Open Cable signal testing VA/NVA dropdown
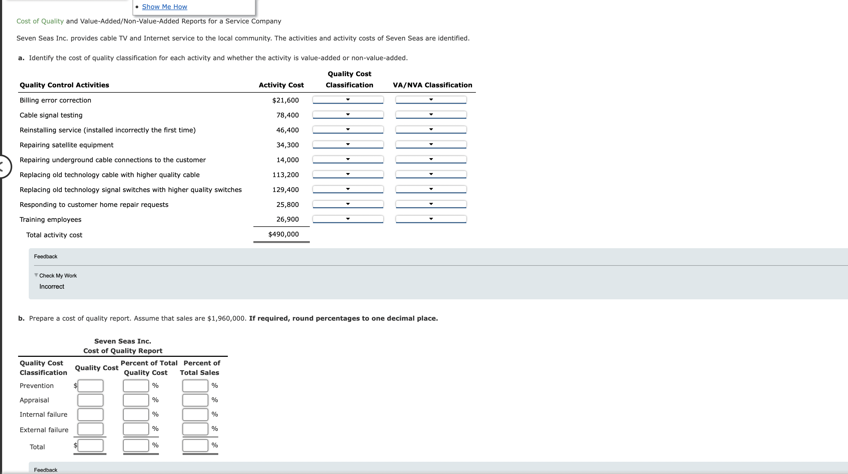The width and height of the screenshot is (848, 474). [431, 115]
